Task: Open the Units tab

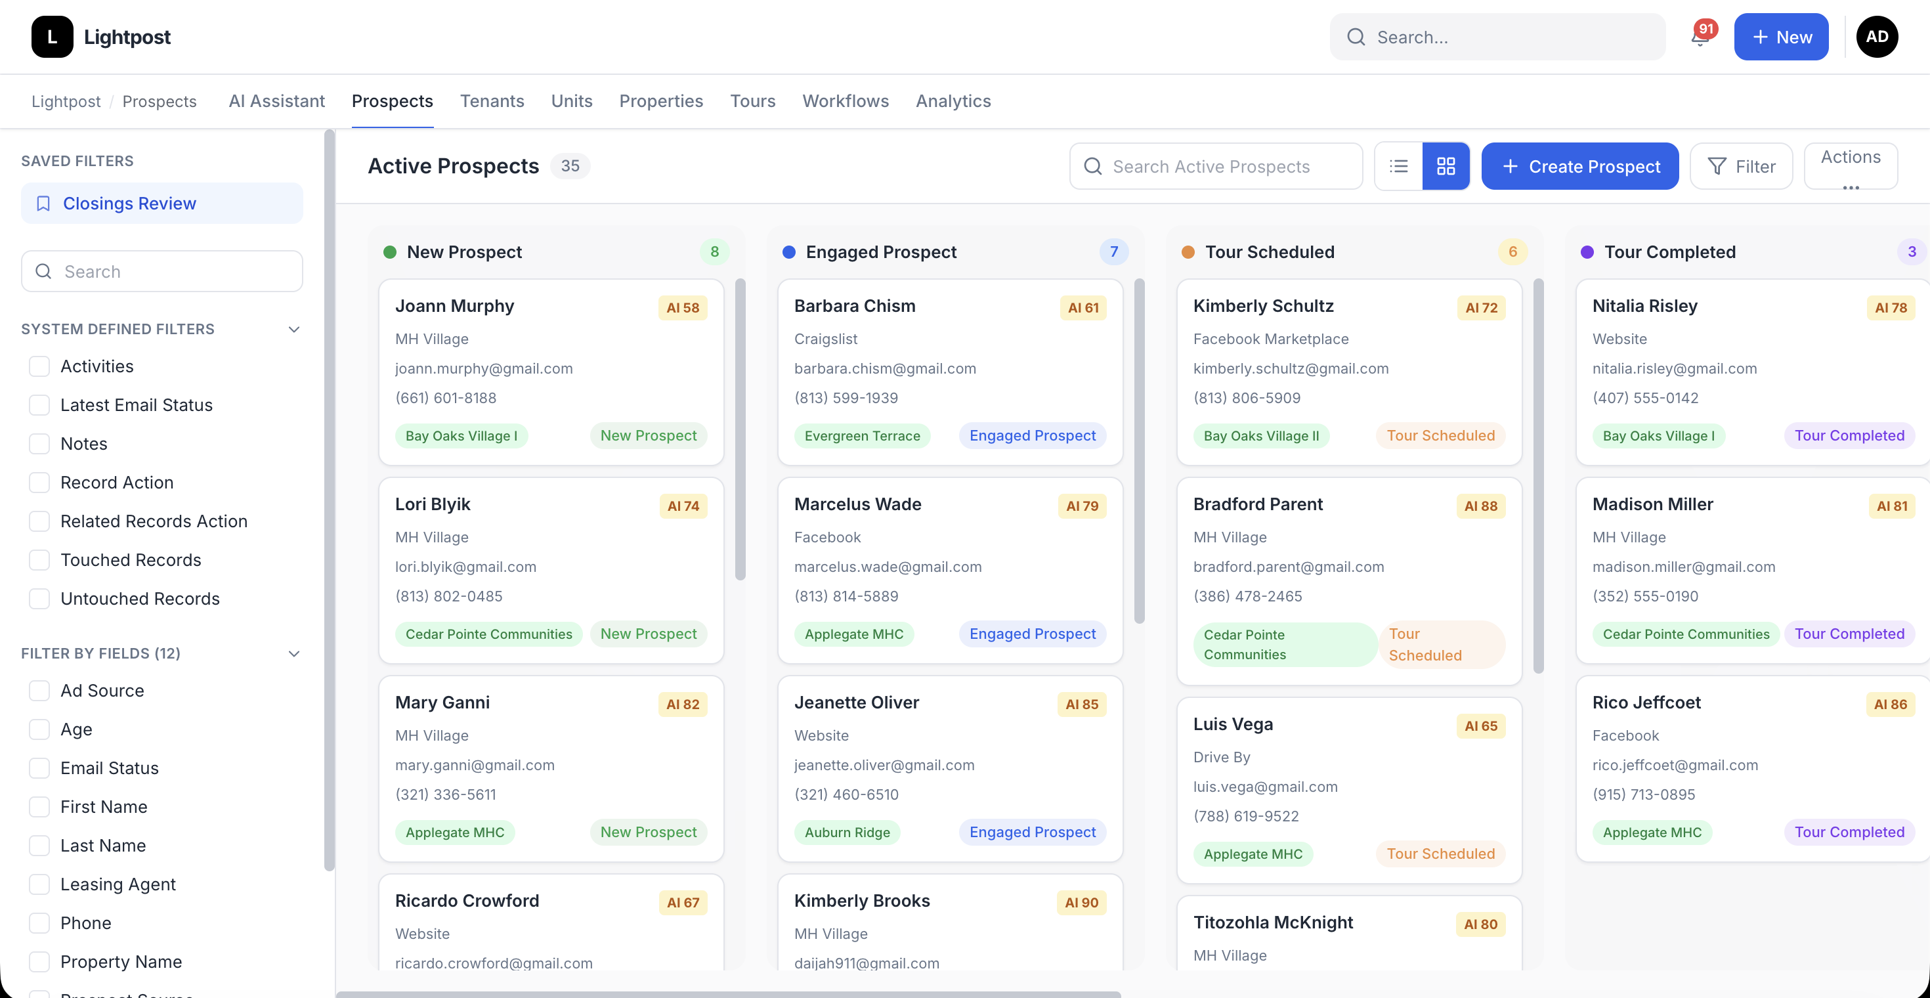Action: click(x=572, y=101)
